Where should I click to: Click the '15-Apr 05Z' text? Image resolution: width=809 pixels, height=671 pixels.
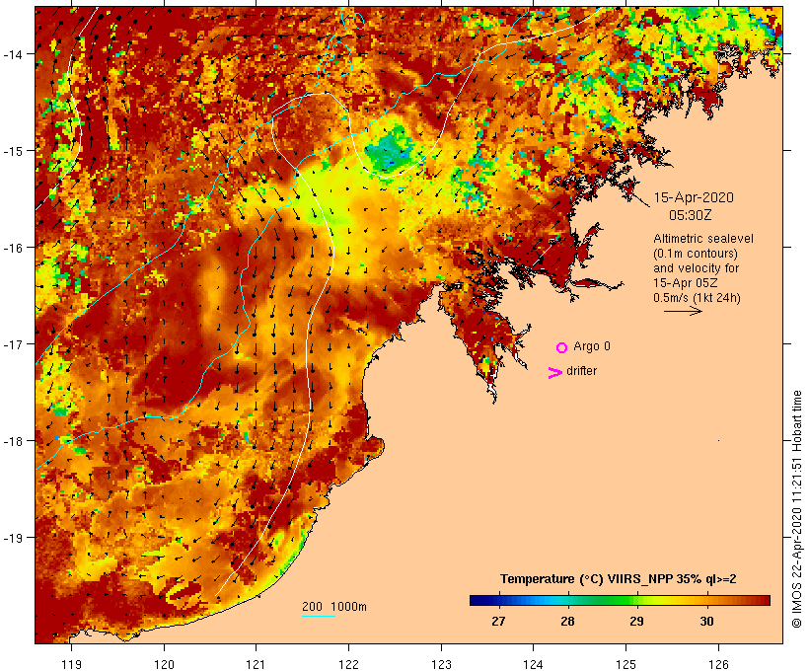coord(685,283)
